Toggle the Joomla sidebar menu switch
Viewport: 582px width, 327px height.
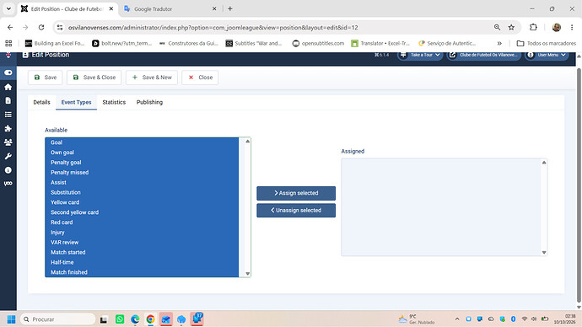point(8,72)
